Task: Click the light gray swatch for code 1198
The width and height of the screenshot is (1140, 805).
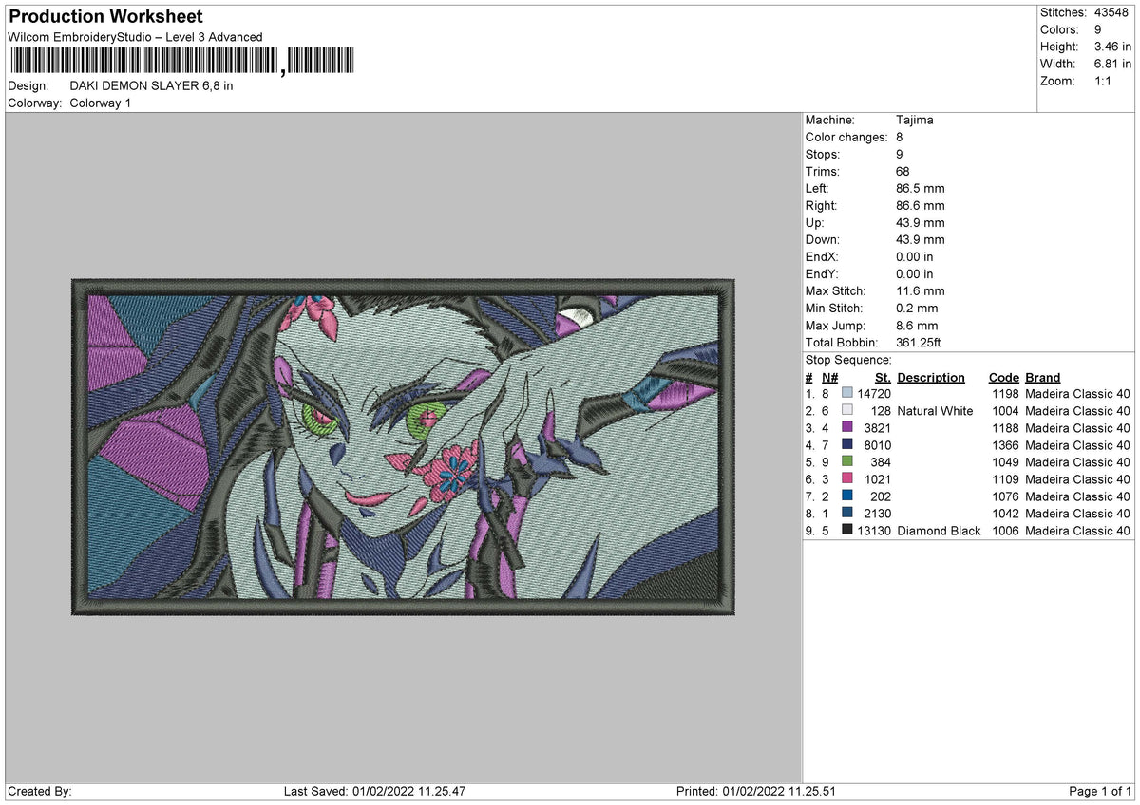Action: click(x=847, y=394)
